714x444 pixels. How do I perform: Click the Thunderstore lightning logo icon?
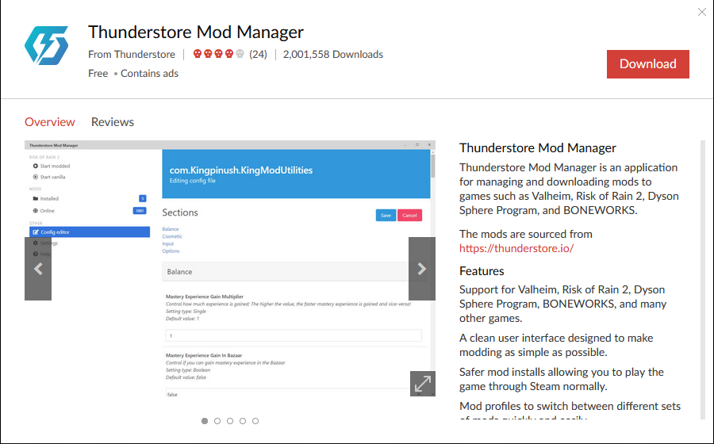coord(46,45)
